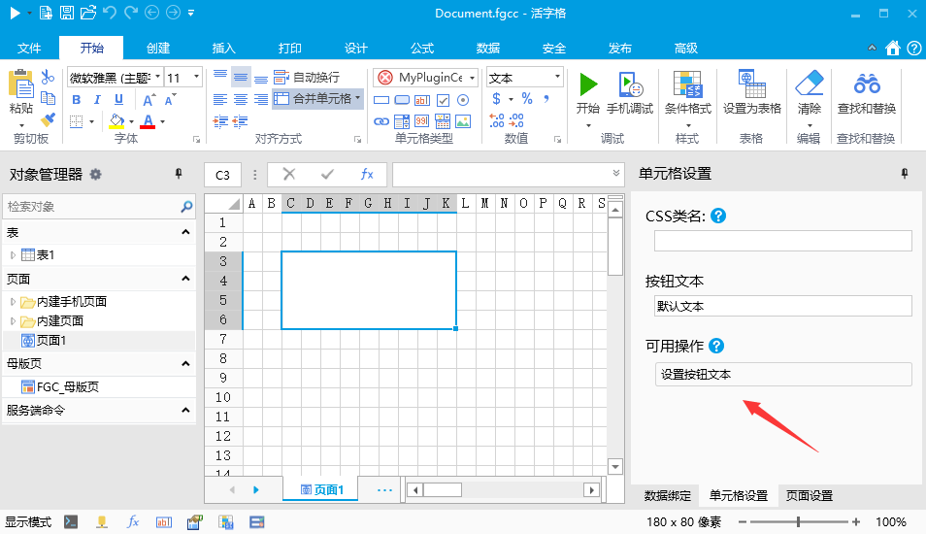Click the Copy icon in clipboard group

[48, 98]
